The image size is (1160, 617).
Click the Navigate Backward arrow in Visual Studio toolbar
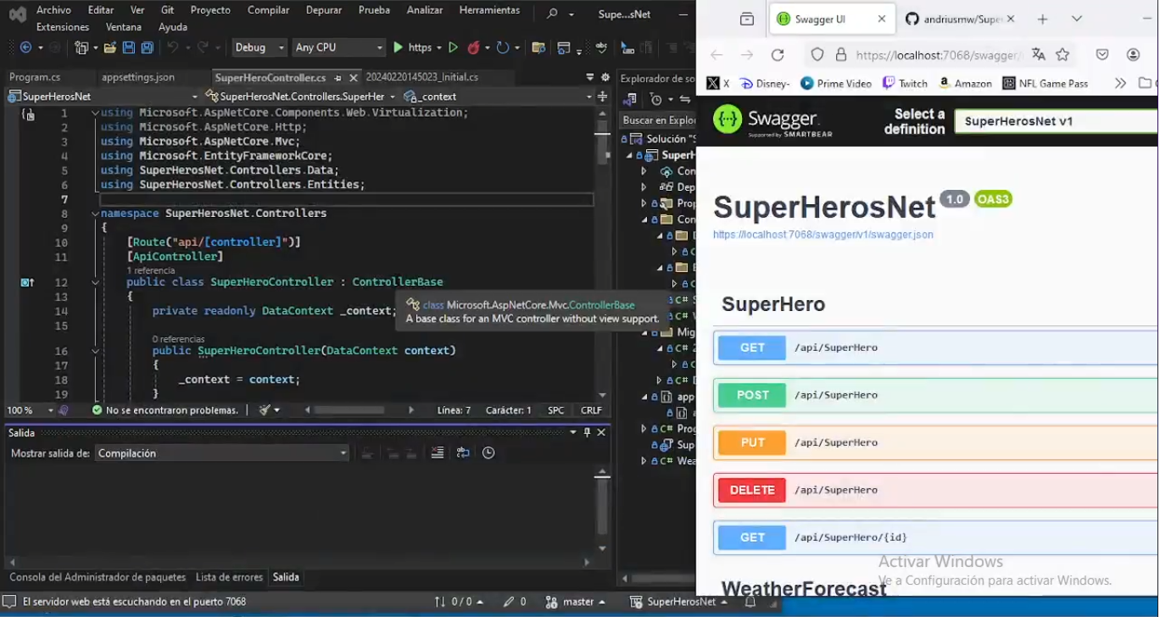(25, 47)
